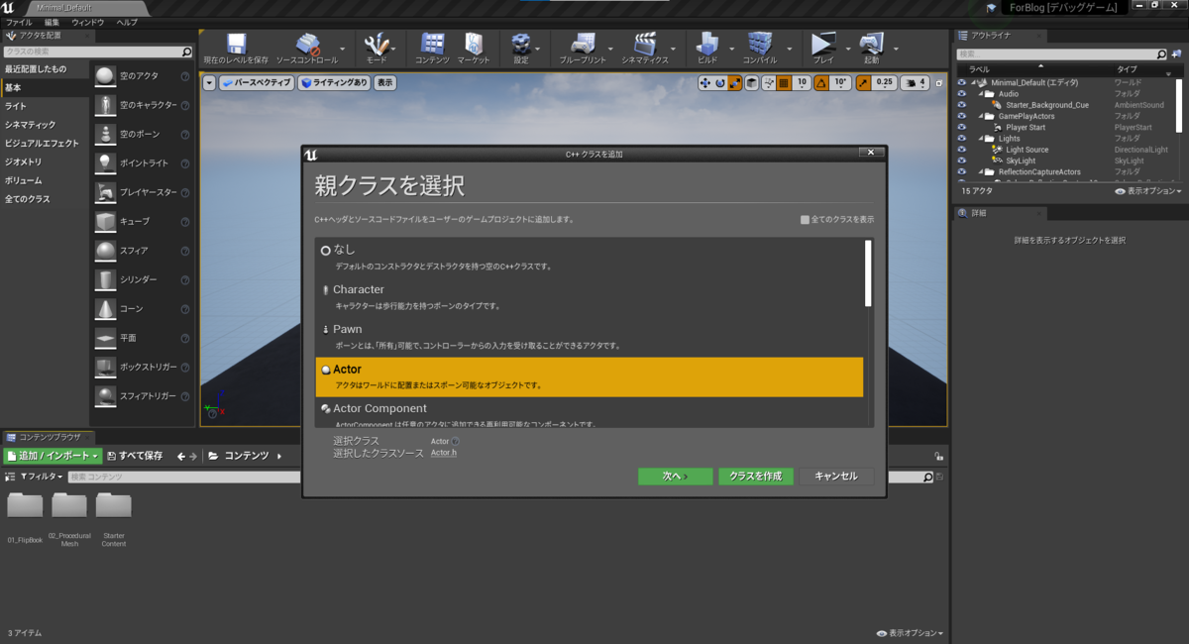Viewport: 1189px width, 644px height.
Task: Click the surface snapping icon in viewport
Action: 768,83
